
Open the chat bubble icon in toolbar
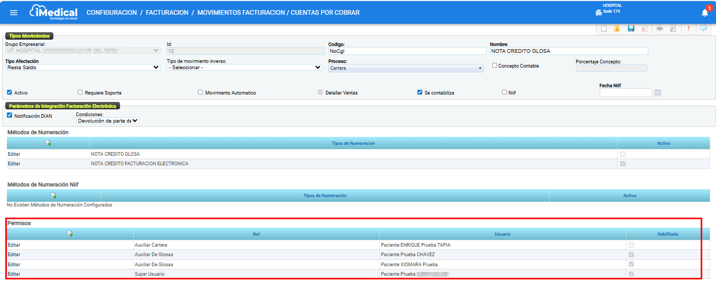coord(703,29)
